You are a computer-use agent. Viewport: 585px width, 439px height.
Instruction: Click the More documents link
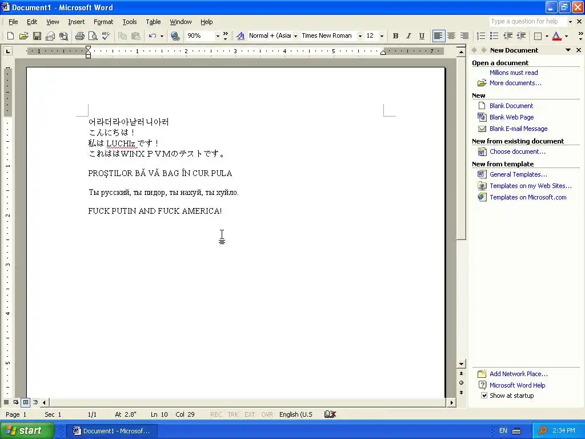[515, 83]
